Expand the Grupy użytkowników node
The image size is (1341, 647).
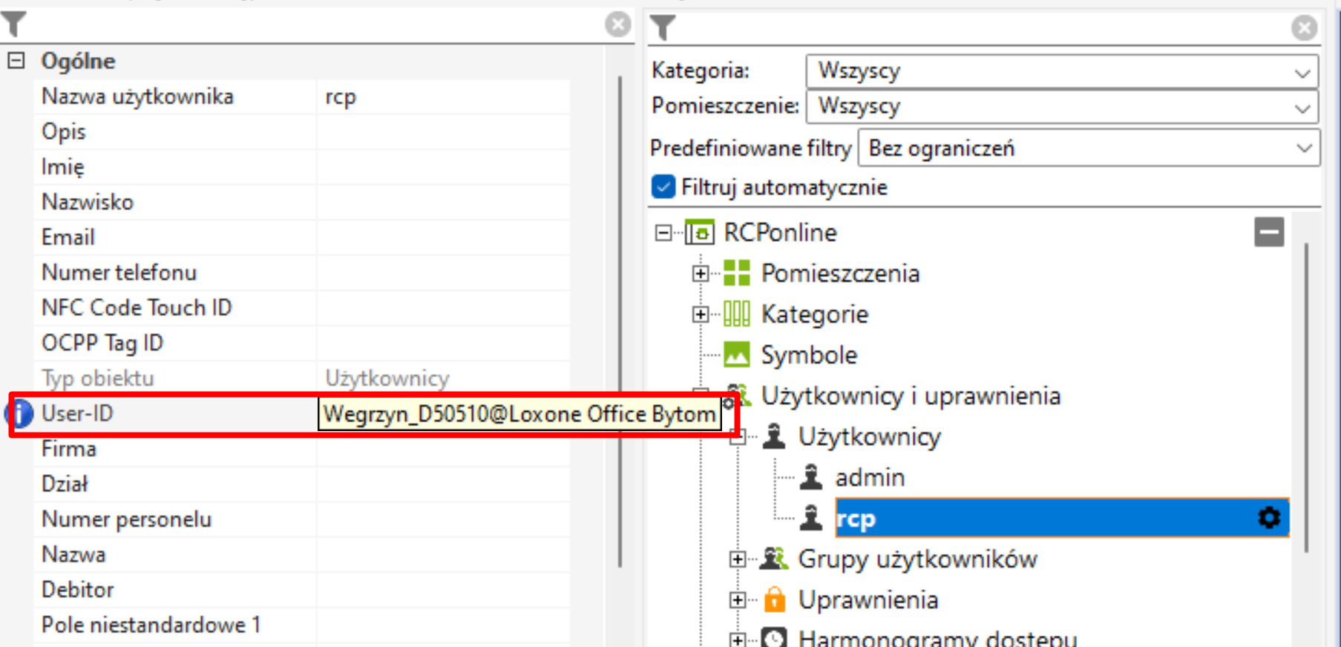click(737, 559)
